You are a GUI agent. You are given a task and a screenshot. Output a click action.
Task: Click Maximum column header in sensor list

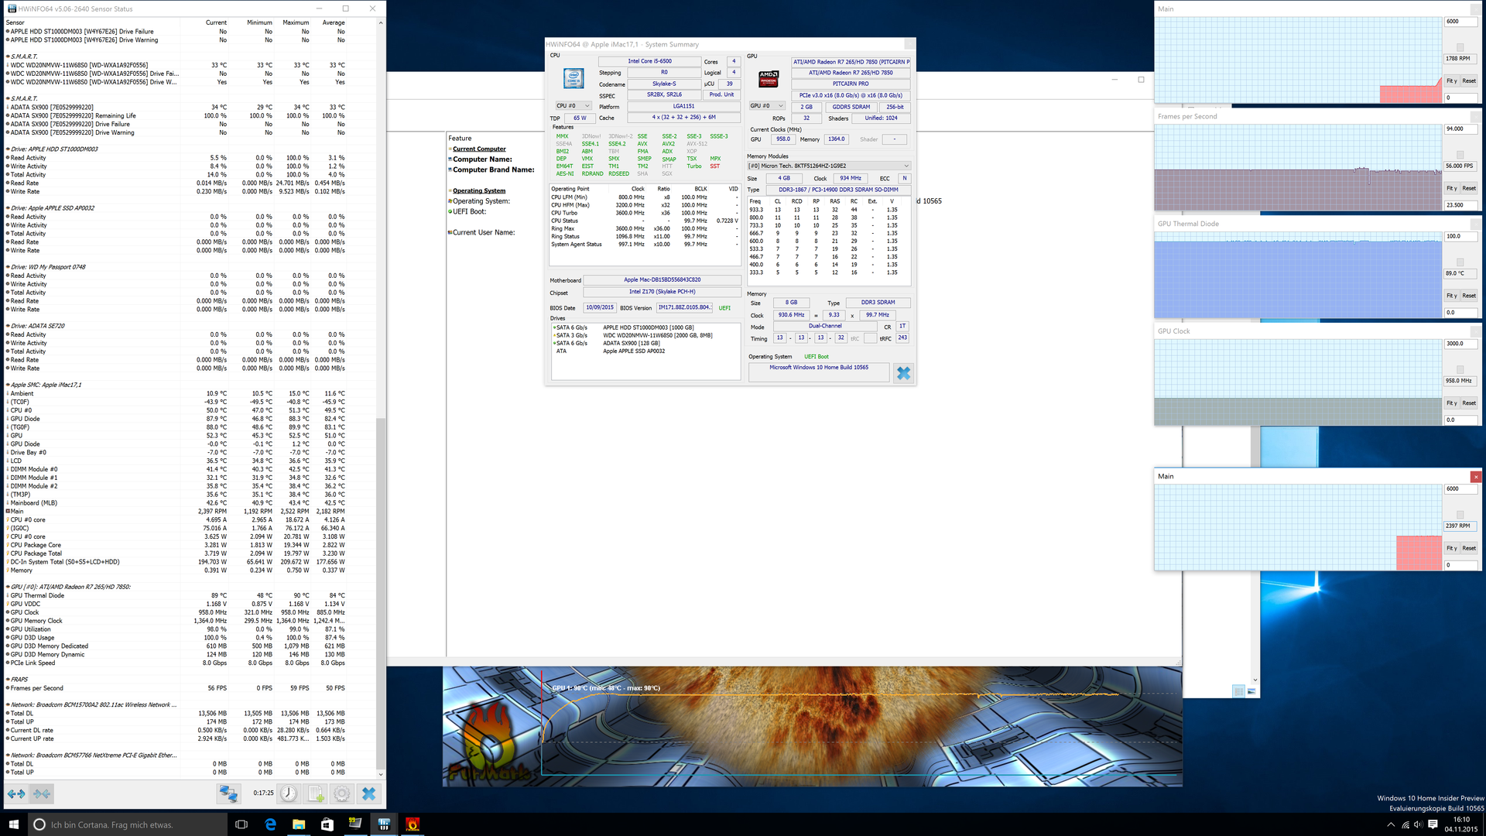pos(296,22)
